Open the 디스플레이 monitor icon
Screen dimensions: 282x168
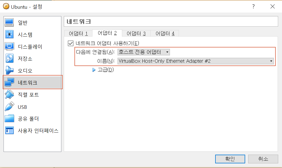(x=9, y=46)
